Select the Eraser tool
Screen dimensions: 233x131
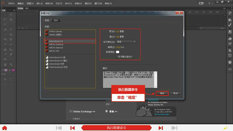point(11,54)
